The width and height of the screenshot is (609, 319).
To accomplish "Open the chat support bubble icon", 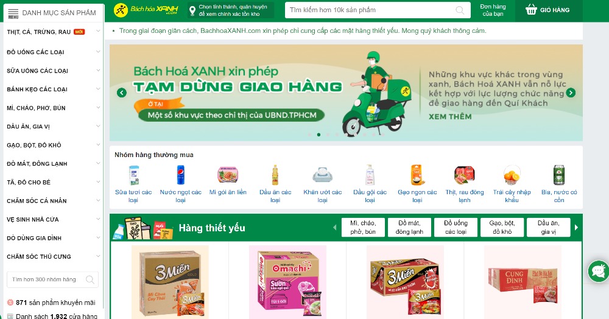I will pos(599,272).
